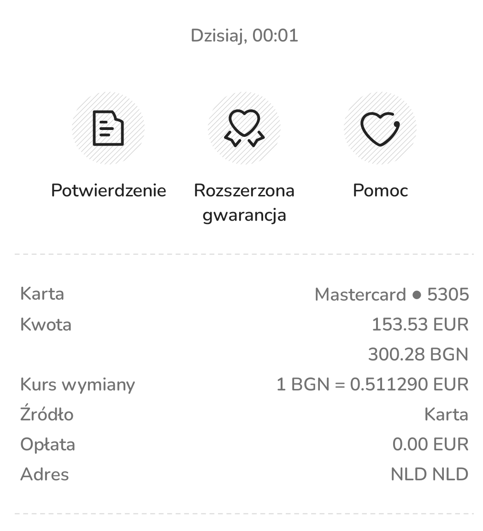Tap the Kwota row label

tap(46, 324)
